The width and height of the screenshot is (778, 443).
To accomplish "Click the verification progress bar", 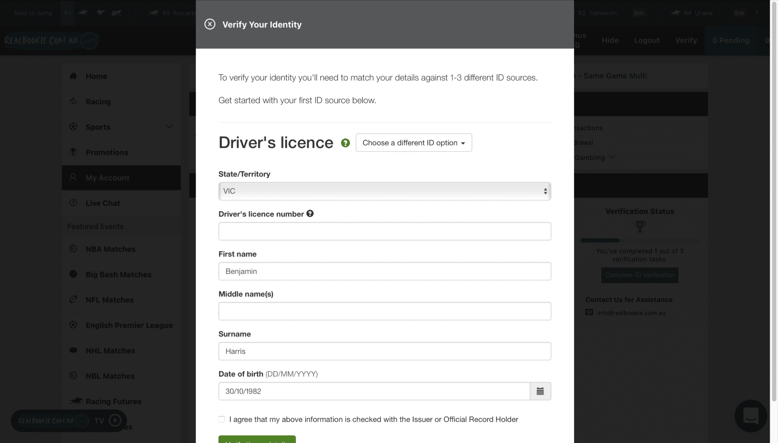I will click(640, 240).
